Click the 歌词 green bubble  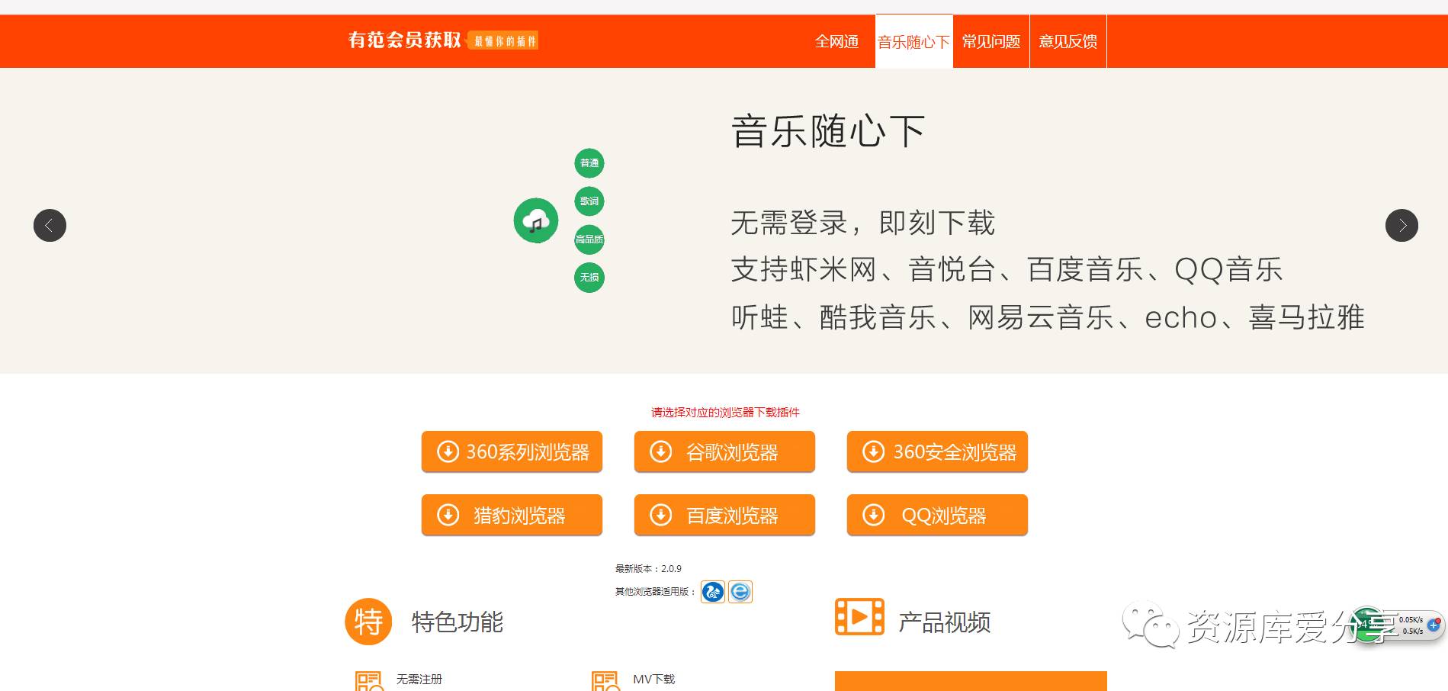[589, 201]
